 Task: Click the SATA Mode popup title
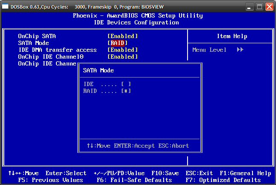[x=98, y=71]
